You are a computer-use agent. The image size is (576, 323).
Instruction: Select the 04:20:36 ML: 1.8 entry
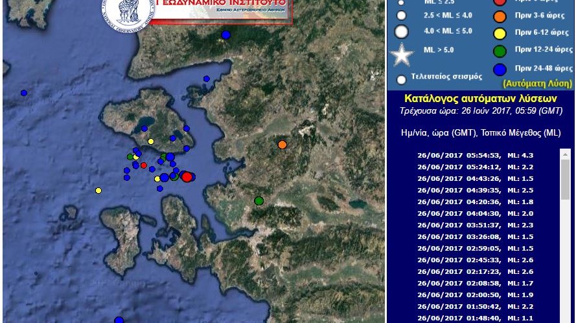pyautogui.click(x=475, y=202)
